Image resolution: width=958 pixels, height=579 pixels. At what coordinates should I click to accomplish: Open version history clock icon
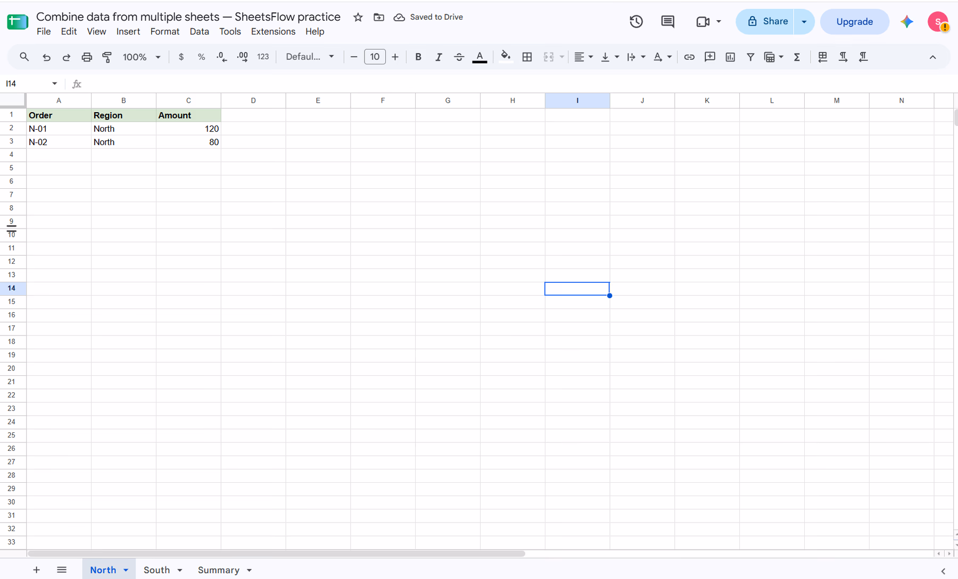(x=636, y=22)
